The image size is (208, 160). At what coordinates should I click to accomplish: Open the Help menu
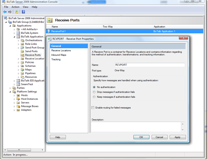[35, 7]
